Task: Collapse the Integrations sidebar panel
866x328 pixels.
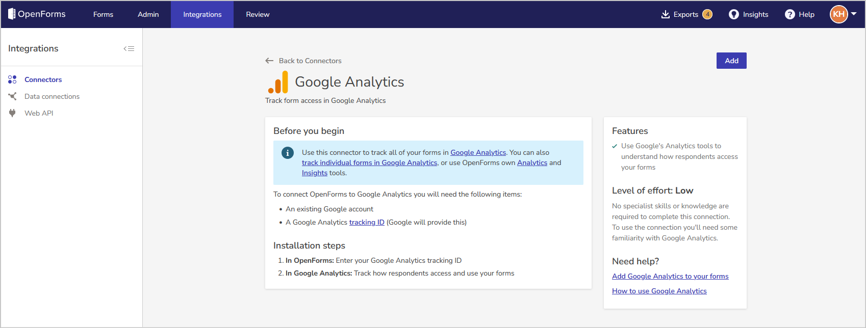Action: pos(129,49)
